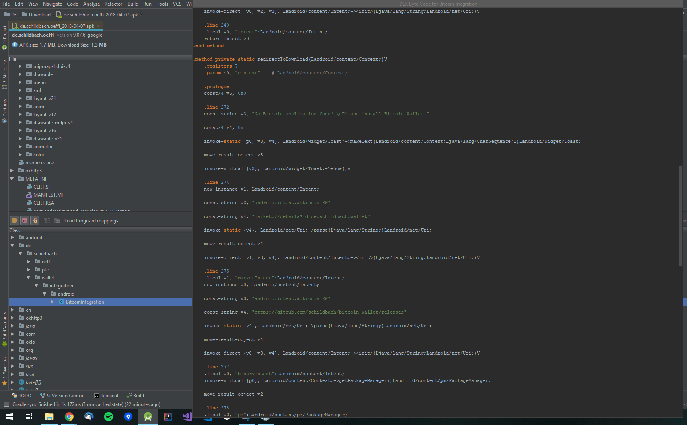Open the Navigate menu

click(53, 4)
